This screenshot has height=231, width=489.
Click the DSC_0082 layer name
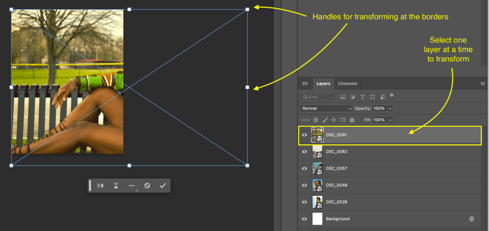(336, 152)
